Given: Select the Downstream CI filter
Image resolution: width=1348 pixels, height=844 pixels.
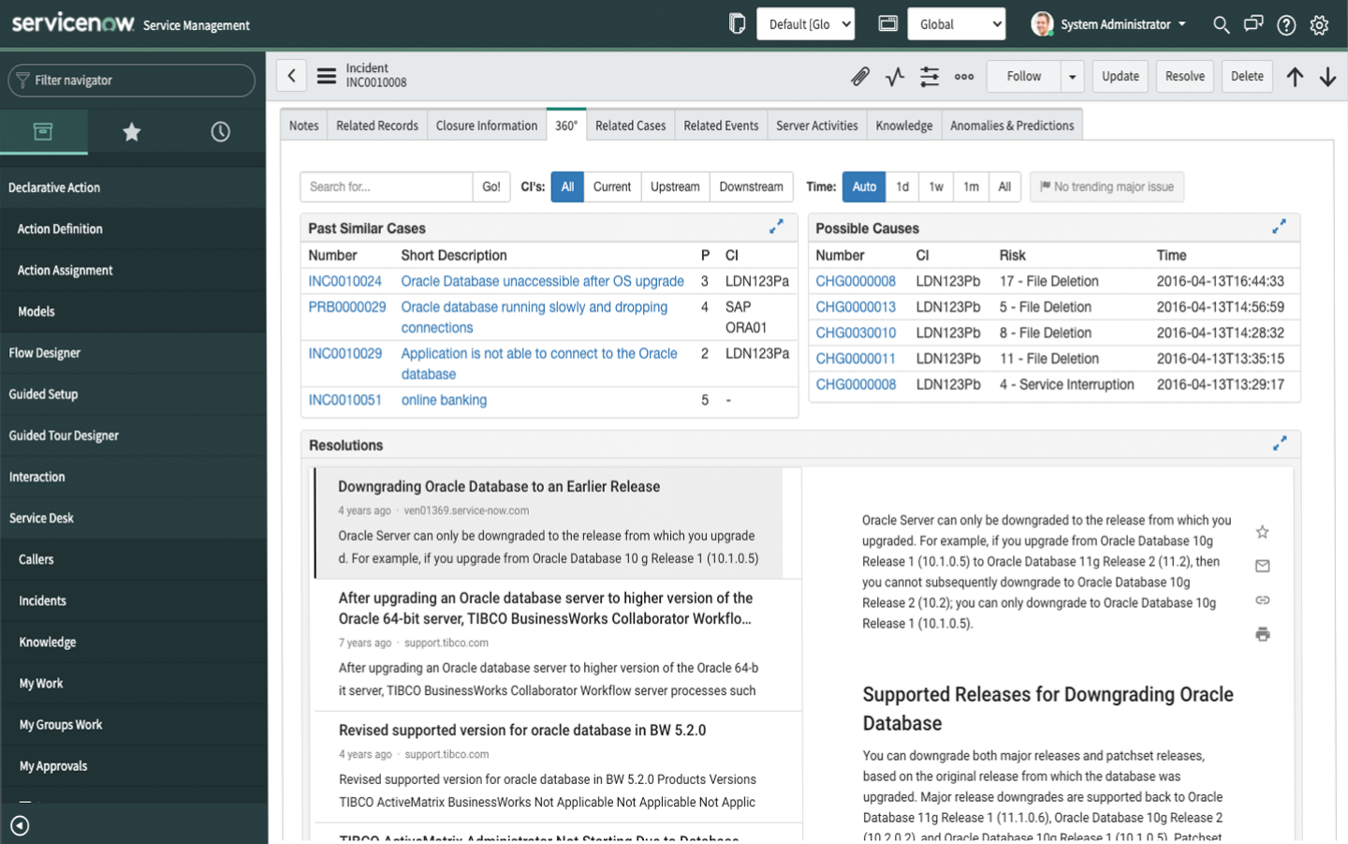Looking at the screenshot, I should [751, 186].
